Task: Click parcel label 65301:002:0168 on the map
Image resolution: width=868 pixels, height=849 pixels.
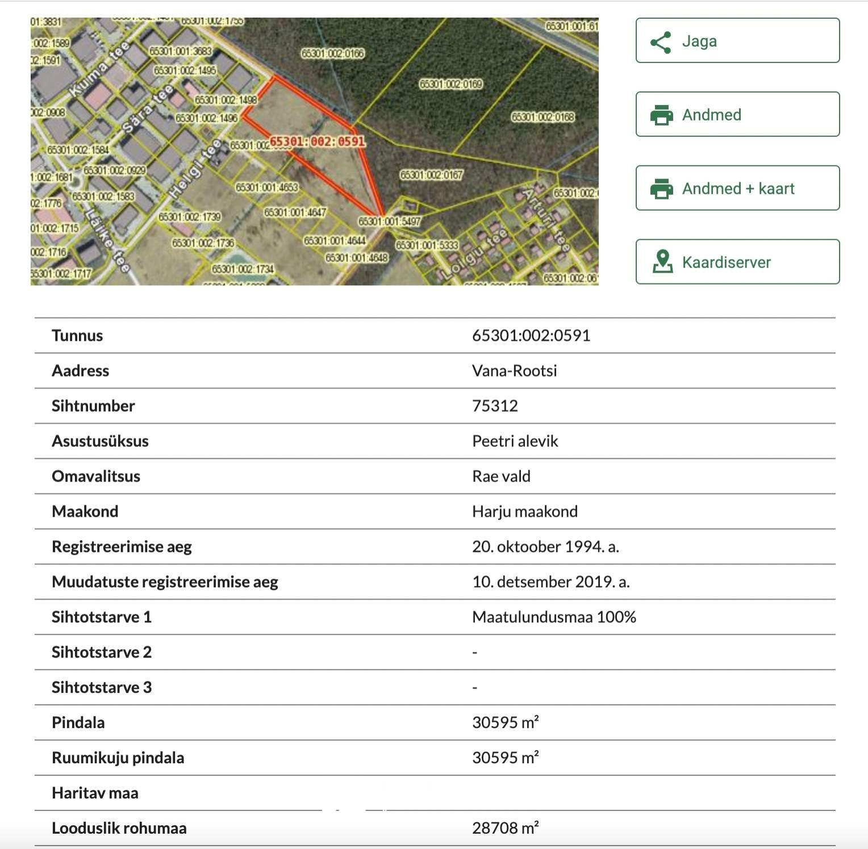Action: 542,117
